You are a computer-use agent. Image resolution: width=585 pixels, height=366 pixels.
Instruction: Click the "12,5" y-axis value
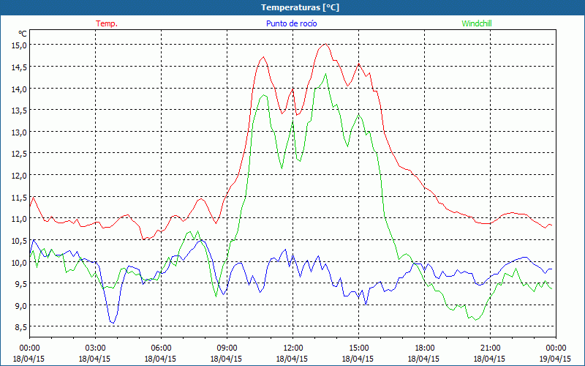[x=20, y=154]
